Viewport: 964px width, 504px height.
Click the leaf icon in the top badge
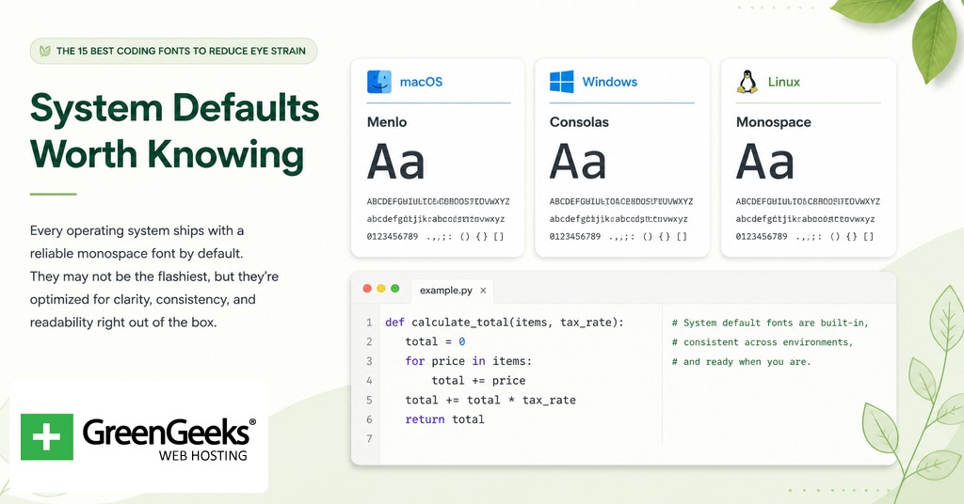click(45, 51)
